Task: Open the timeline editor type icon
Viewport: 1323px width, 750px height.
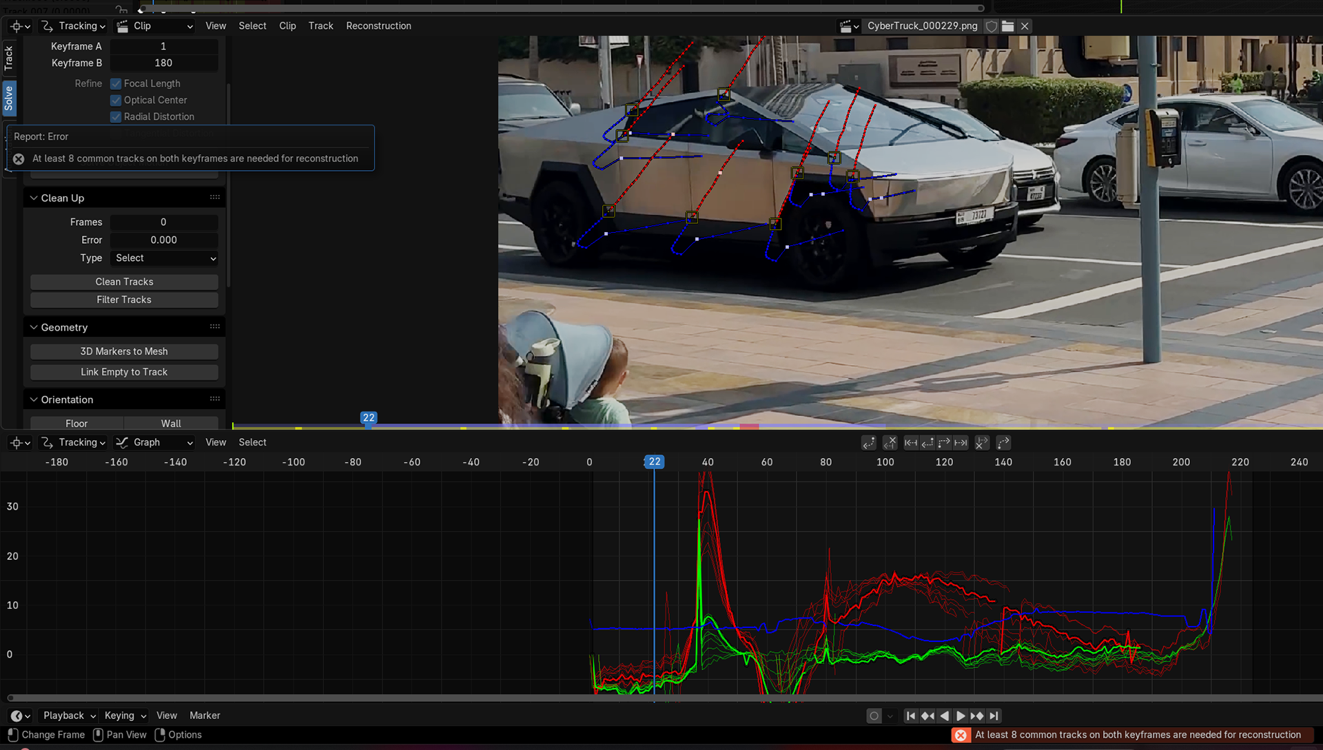Action: coord(21,716)
